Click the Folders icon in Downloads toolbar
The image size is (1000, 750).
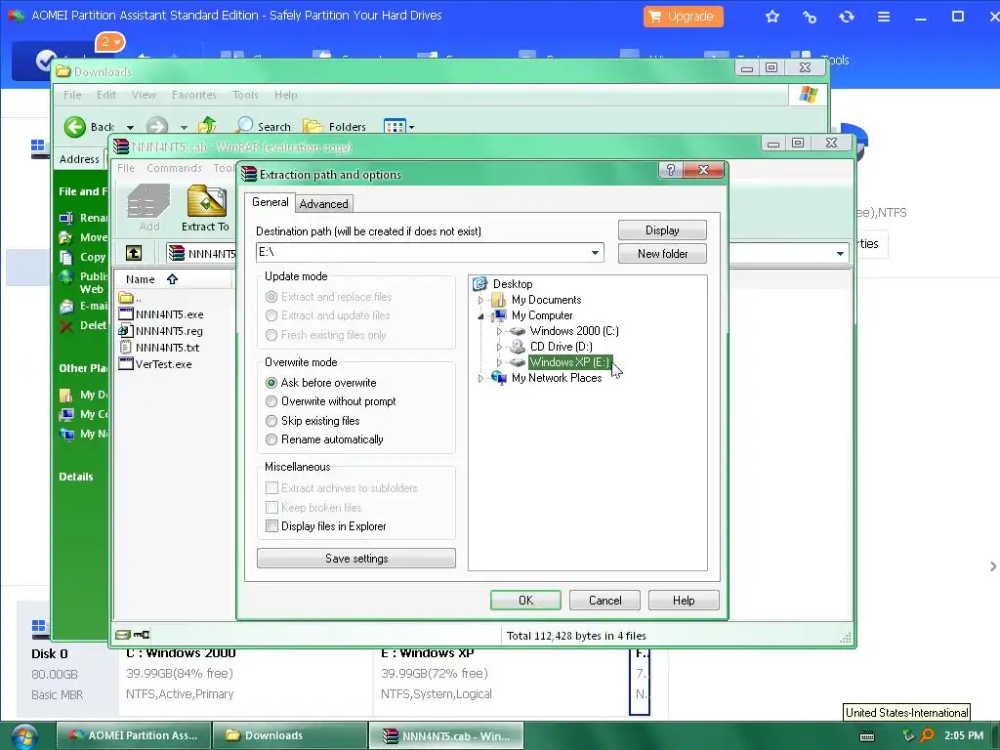[x=312, y=126]
